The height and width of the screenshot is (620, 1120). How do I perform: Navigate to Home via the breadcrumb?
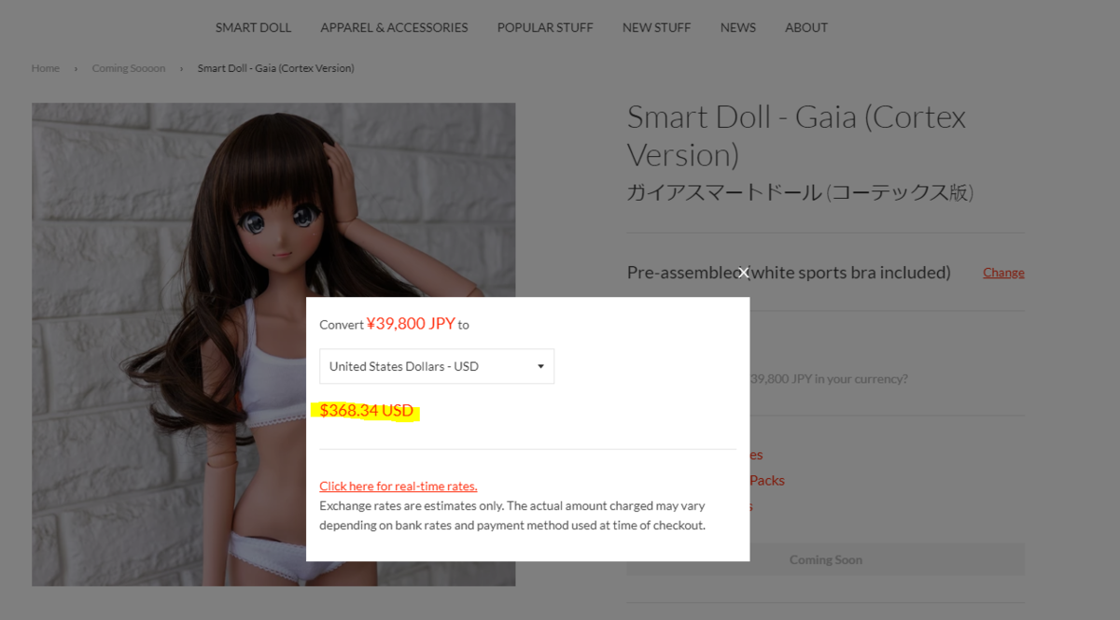pyautogui.click(x=45, y=67)
